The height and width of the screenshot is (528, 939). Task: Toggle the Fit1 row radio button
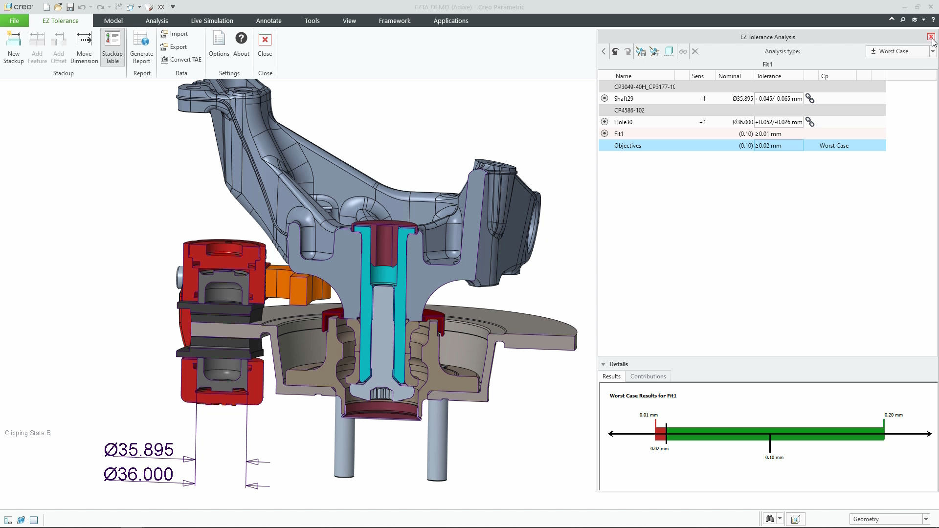point(604,133)
